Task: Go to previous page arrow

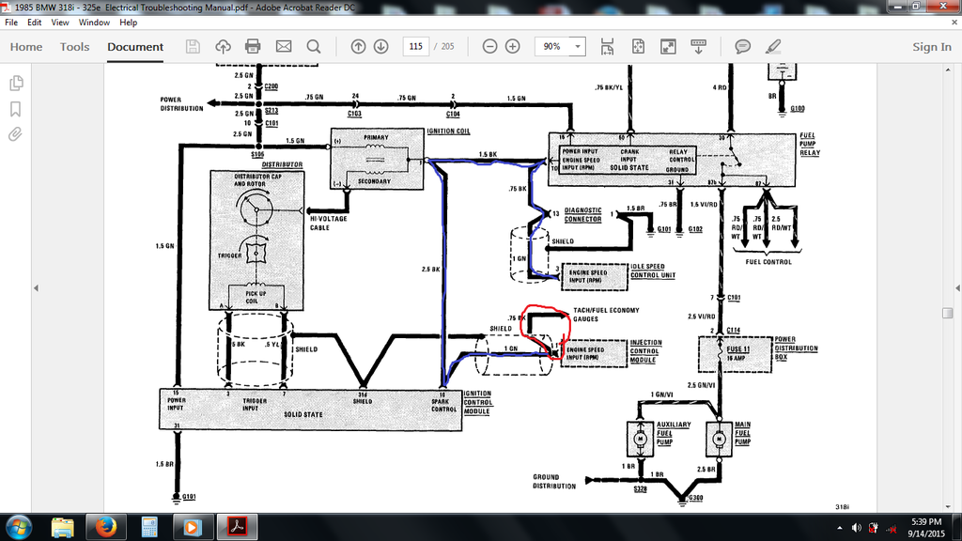Action: (358, 47)
